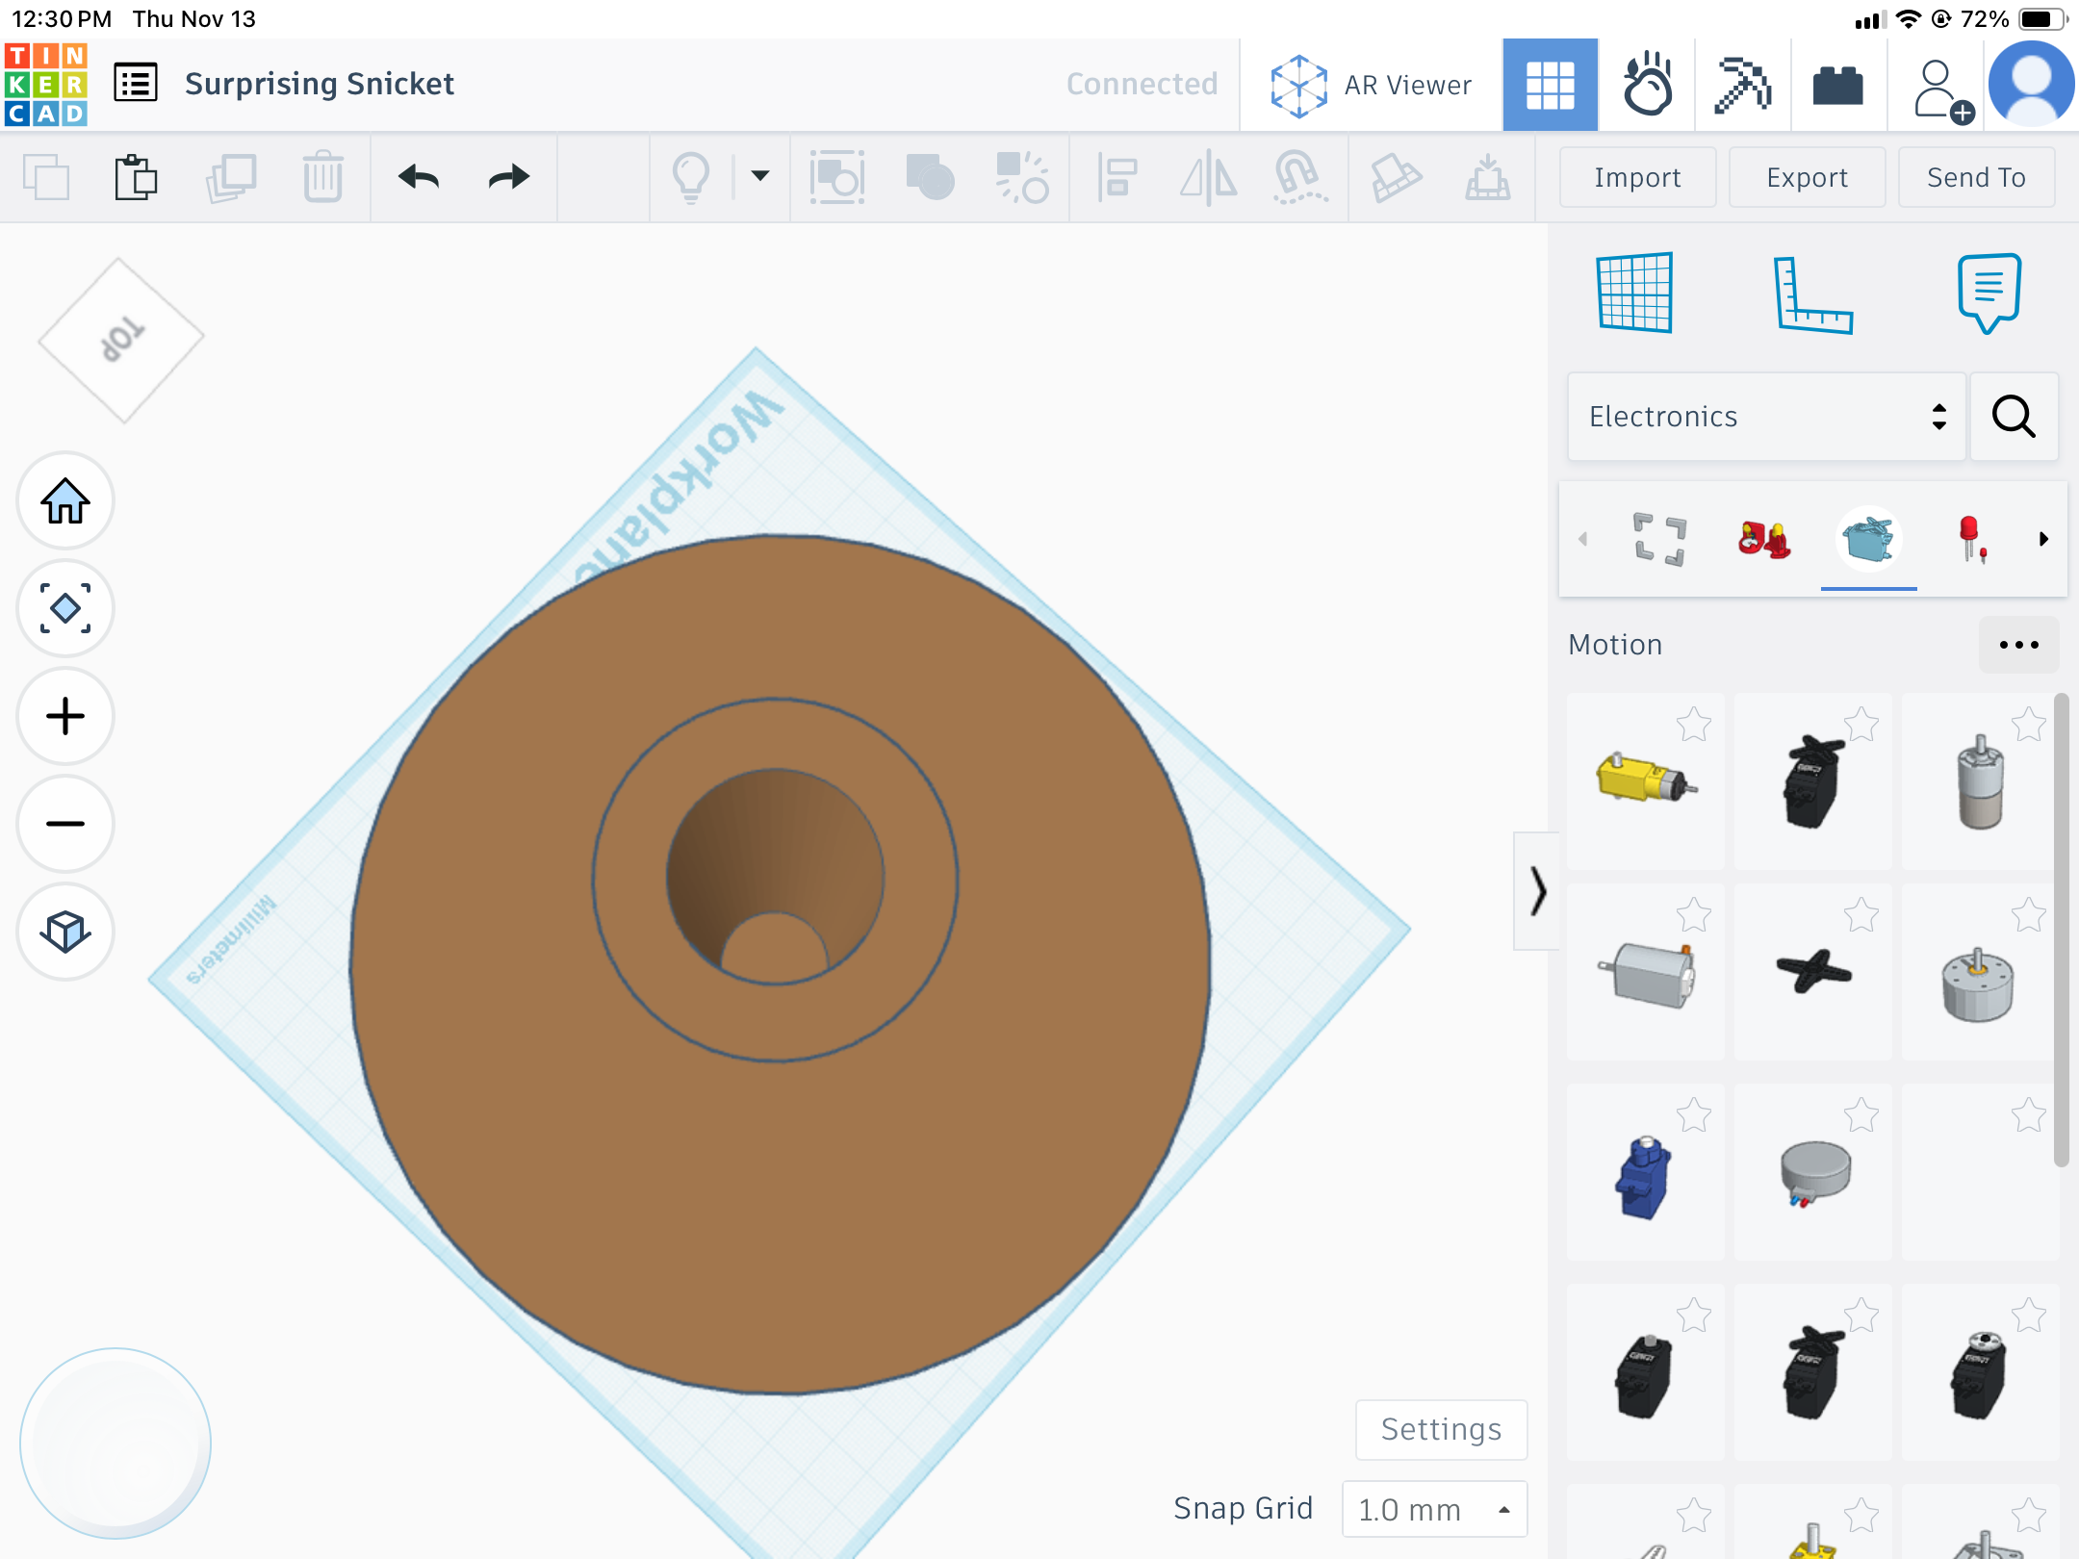This screenshot has height=1559, width=2079.
Task: Switch to the 3D design grid view
Action: 1551,85
